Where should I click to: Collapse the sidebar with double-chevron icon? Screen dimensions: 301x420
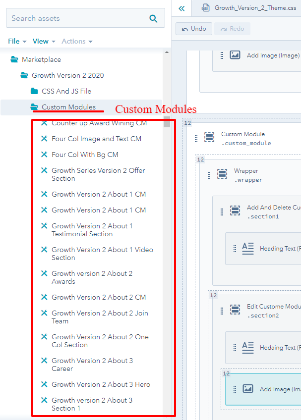[181, 8]
